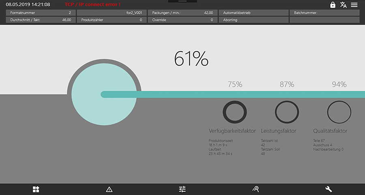Click the red TCP / IP connect error message

(92, 4)
